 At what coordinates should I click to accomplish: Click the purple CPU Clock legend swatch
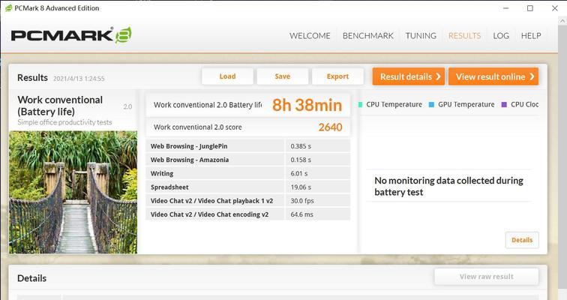coord(504,104)
